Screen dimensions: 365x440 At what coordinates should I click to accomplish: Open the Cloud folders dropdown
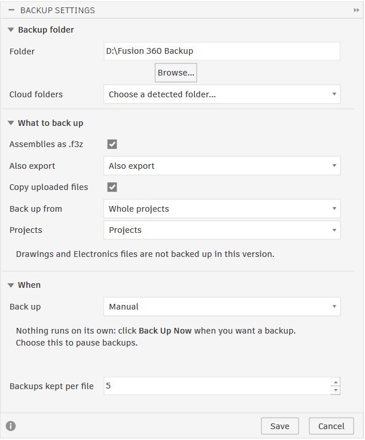pos(222,94)
